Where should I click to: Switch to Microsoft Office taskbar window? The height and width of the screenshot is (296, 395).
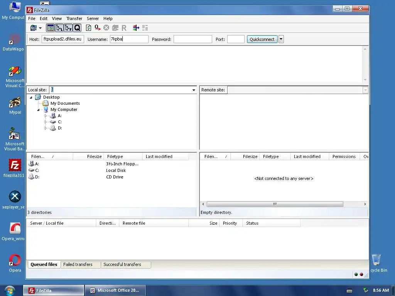coord(115,291)
